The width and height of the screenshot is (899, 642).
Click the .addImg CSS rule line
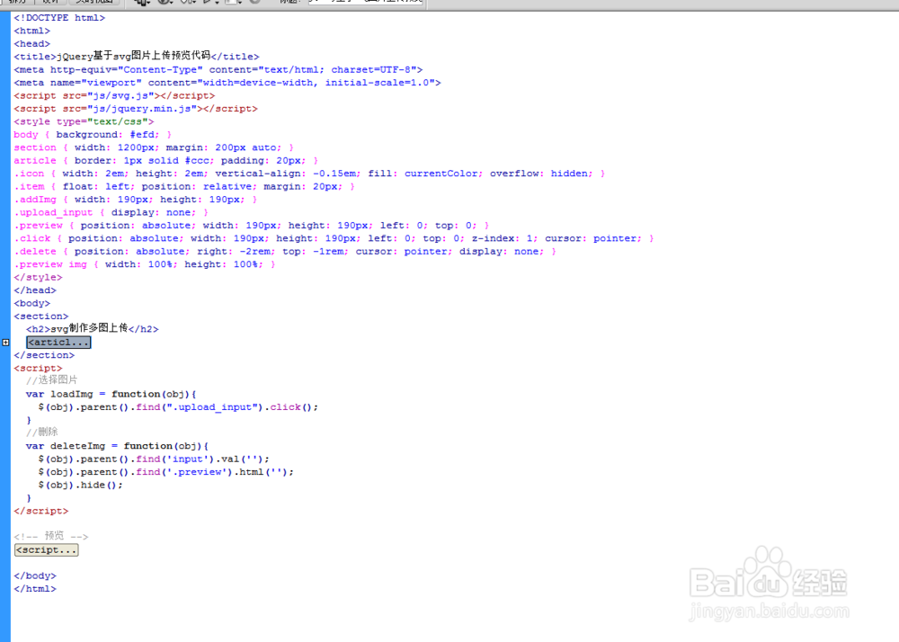click(136, 200)
